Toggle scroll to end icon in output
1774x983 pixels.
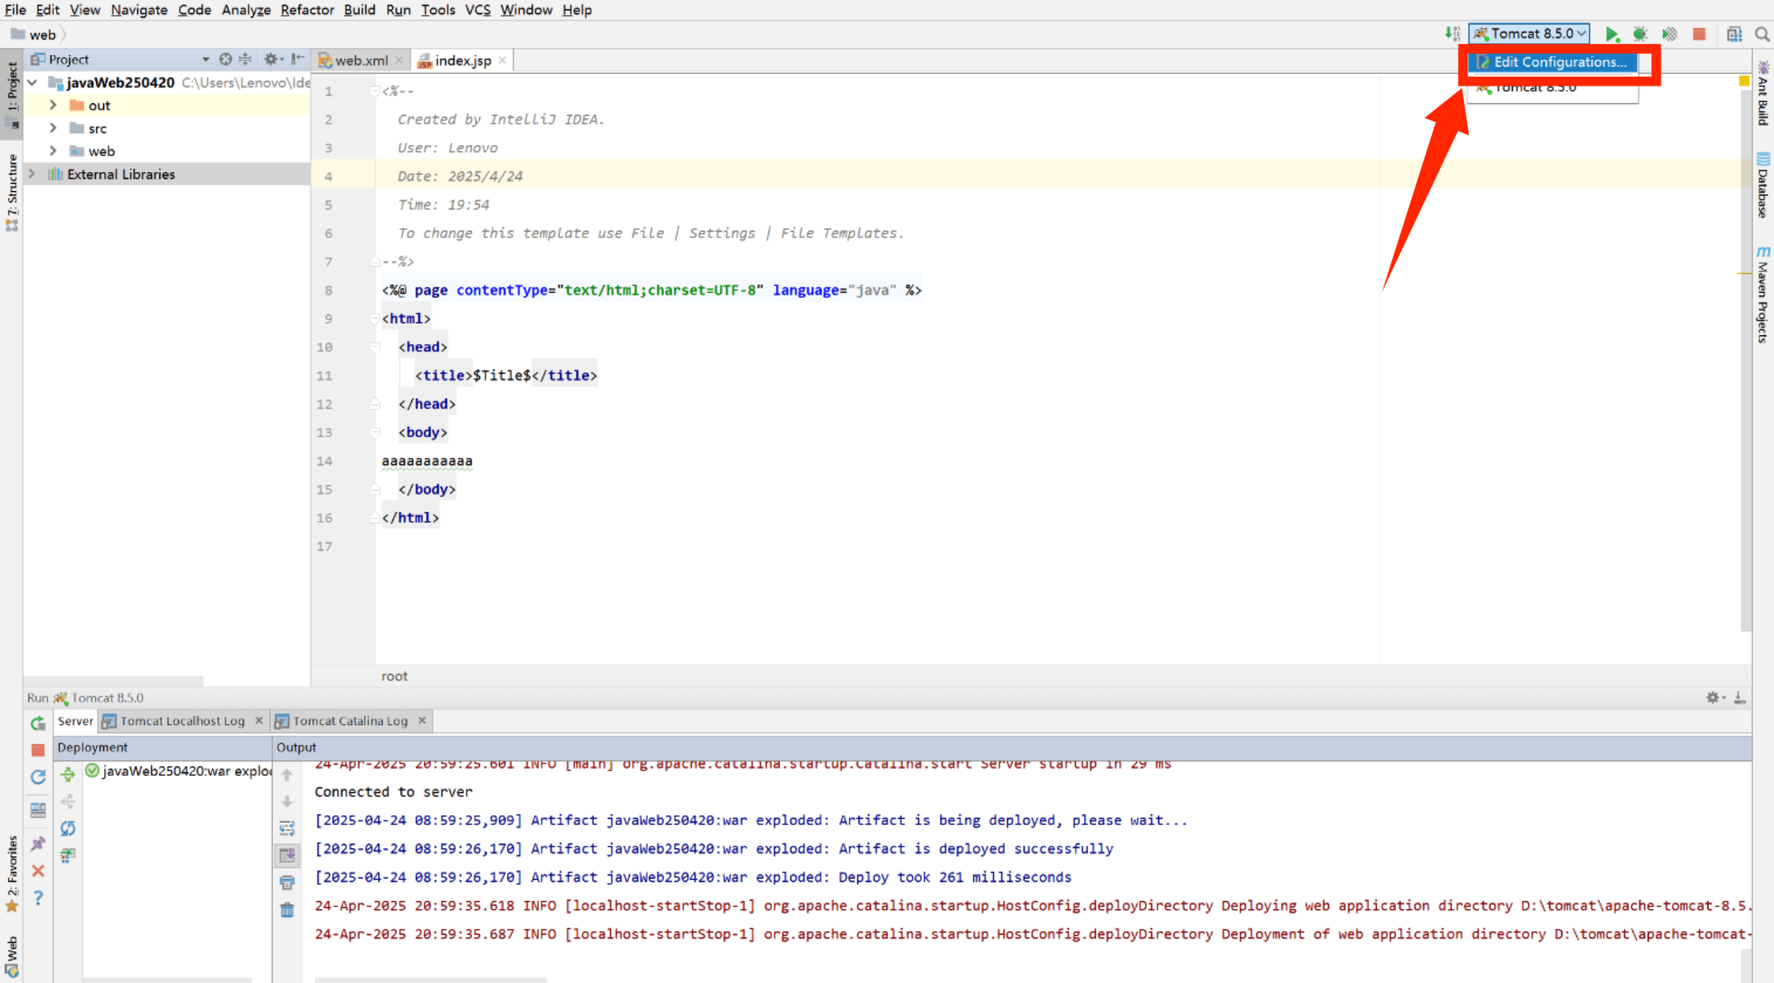[x=287, y=855]
